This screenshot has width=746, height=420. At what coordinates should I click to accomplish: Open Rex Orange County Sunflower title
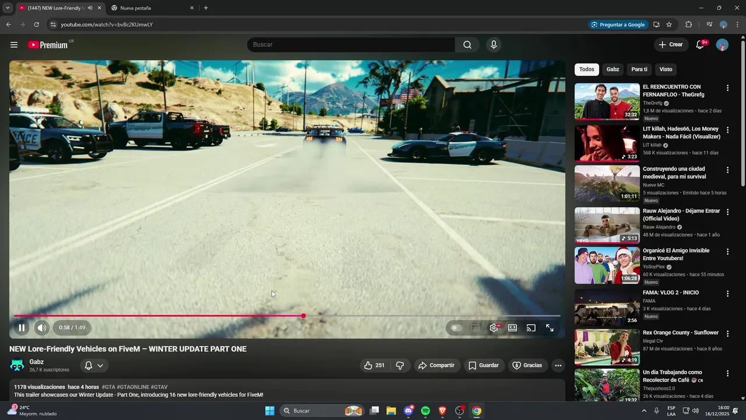681,332
